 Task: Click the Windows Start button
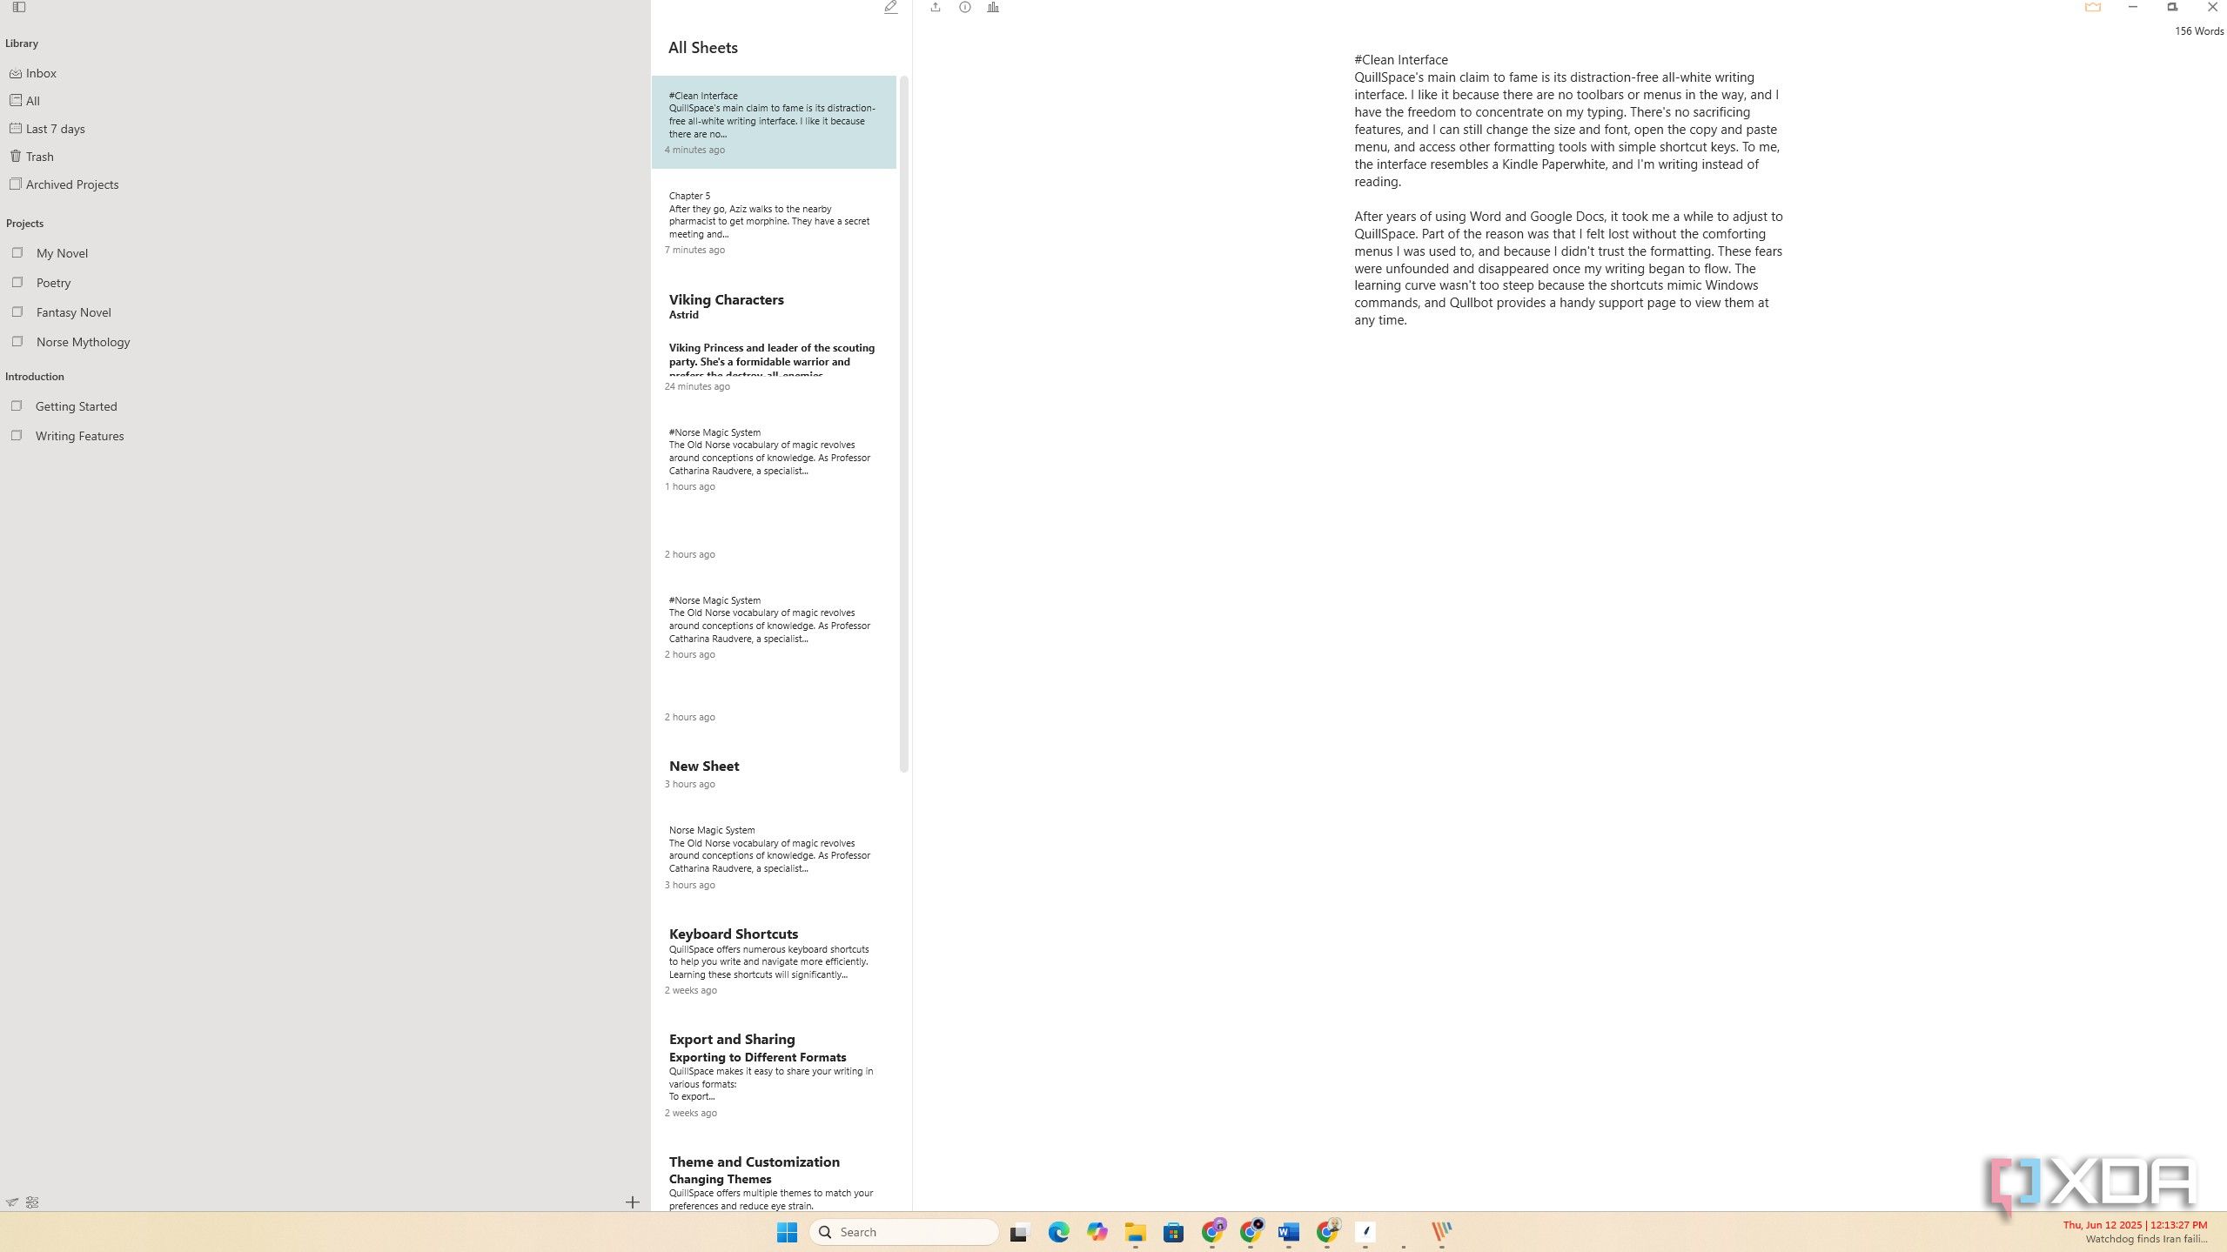[x=787, y=1231]
